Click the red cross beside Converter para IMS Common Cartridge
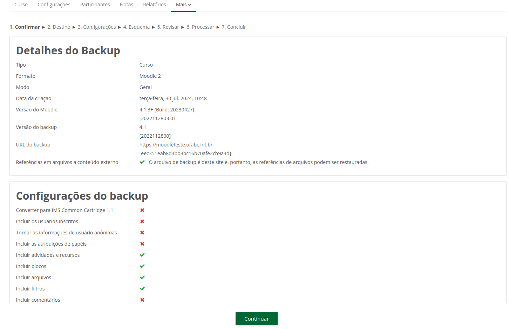Screen dimensions: 509x329 142,210
